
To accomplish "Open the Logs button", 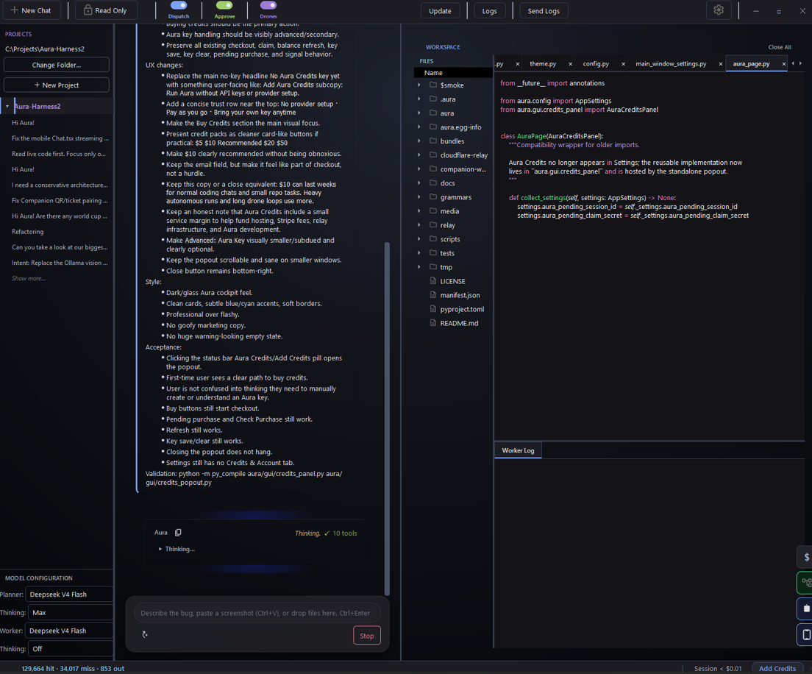I will tap(489, 11).
